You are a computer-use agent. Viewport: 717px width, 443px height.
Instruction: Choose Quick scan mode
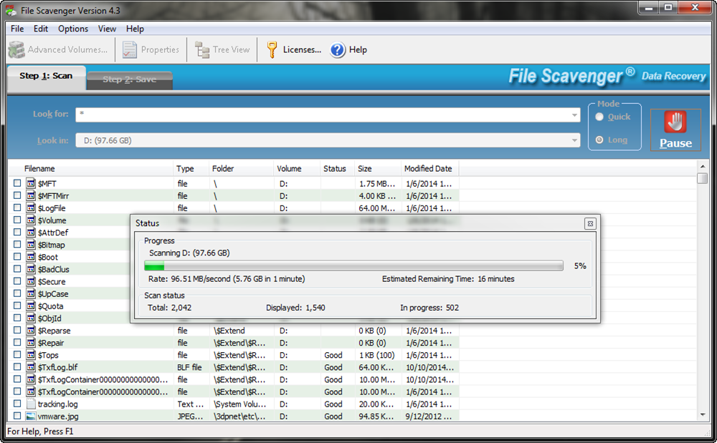[x=599, y=117]
